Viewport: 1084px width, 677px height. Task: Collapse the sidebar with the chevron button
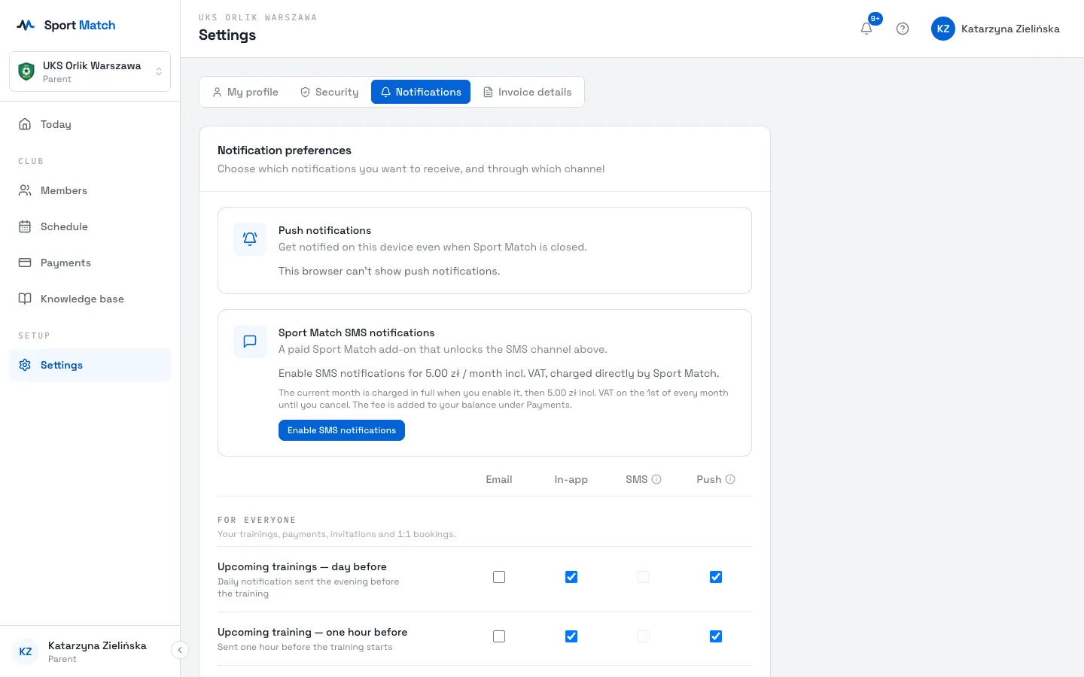[x=180, y=650]
